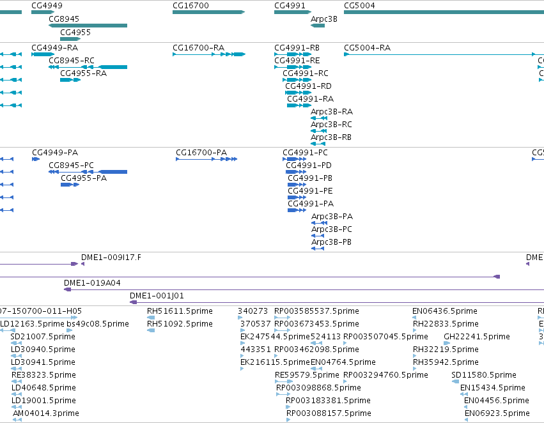Click EST label RP003088157.5prime
Viewport: 544px width, 423px height.
point(329,413)
